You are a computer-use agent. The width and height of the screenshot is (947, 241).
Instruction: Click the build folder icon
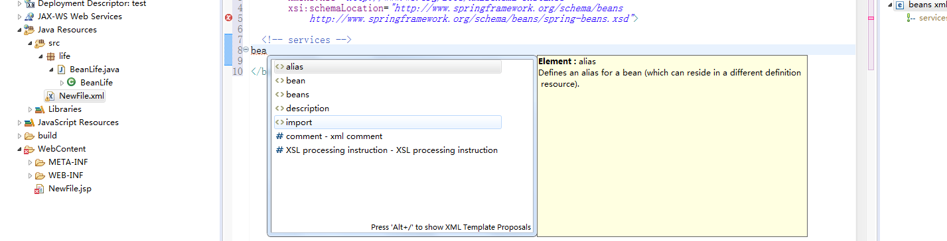29,136
